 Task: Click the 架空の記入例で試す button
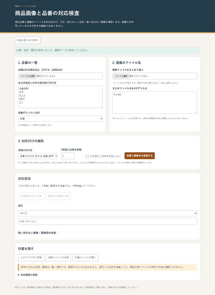pyautogui.click(x=28, y=40)
